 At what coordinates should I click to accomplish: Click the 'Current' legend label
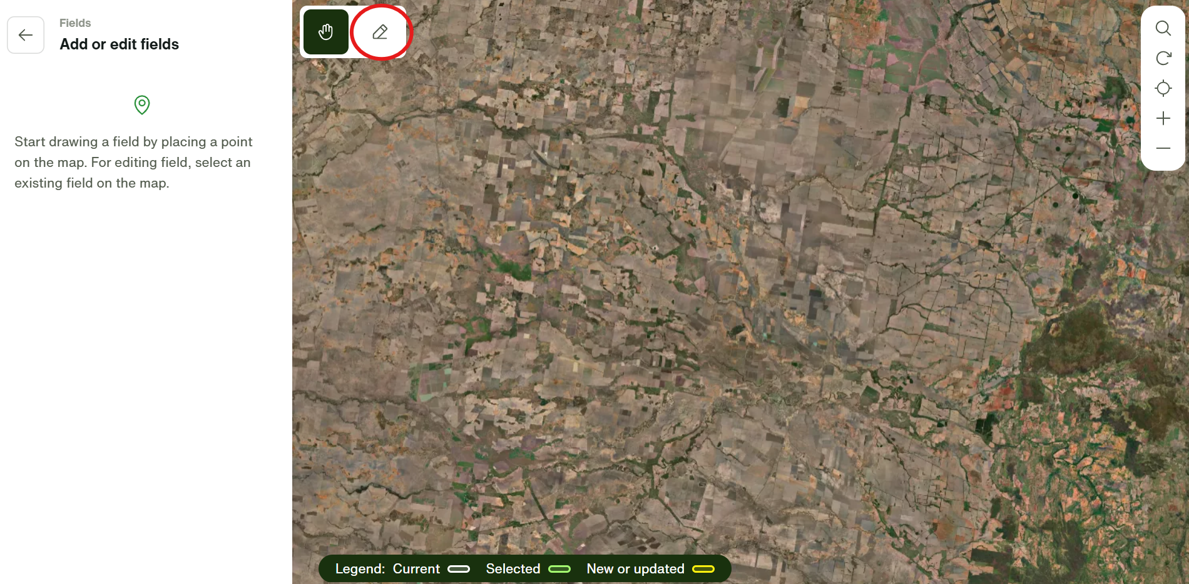point(416,569)
